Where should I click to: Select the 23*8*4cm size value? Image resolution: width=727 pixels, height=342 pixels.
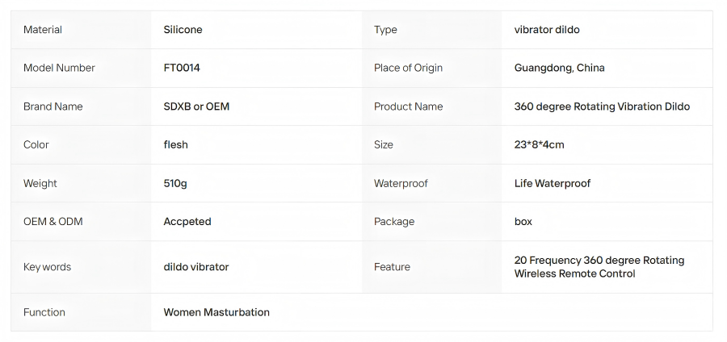[x=540, y=145]
